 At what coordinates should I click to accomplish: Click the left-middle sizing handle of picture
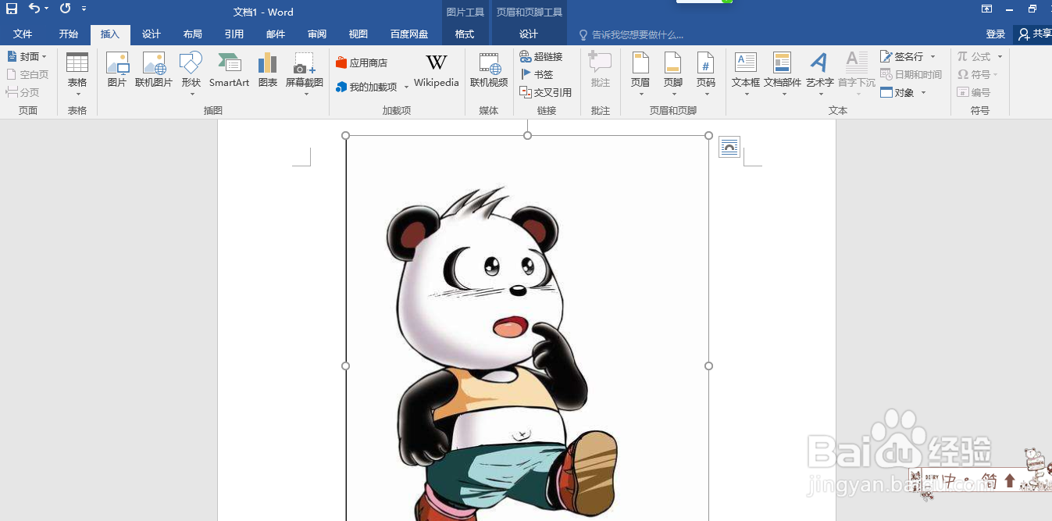[x=346, y=366]
